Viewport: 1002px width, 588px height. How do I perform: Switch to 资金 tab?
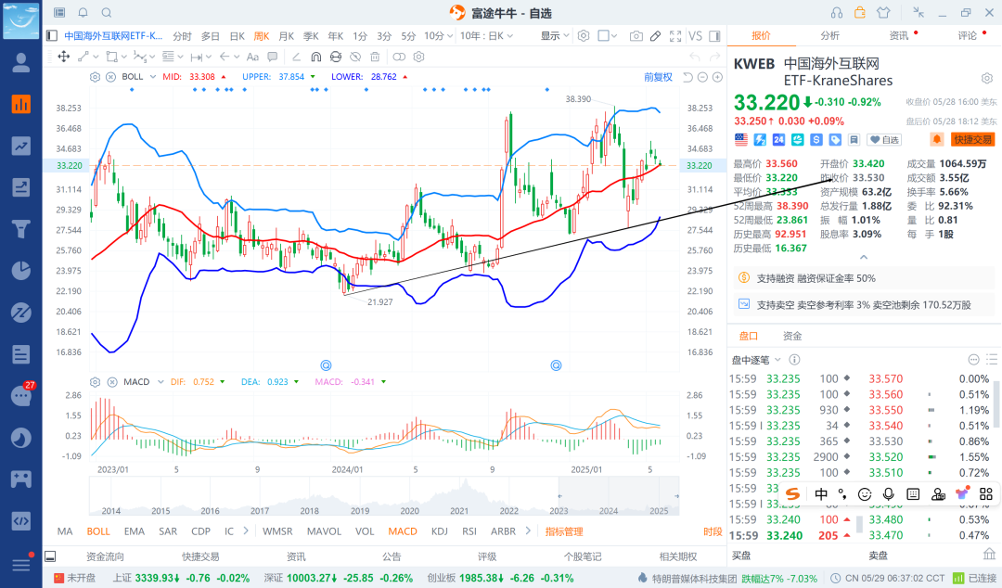[x=792, y=336]
